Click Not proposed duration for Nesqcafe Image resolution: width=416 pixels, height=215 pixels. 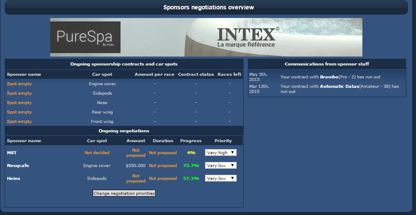point(163,166)
